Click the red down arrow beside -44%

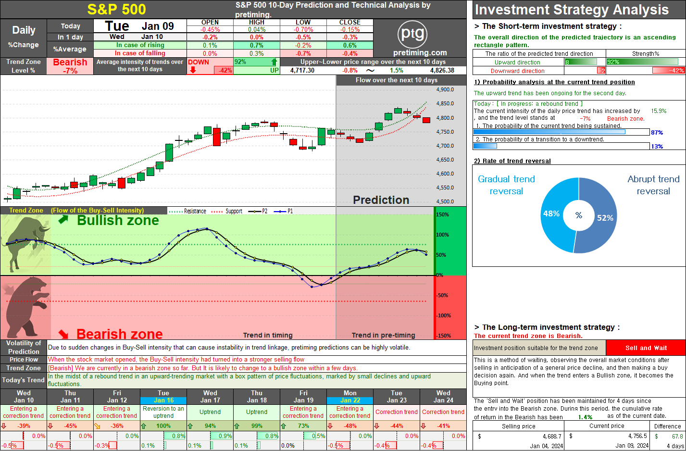pyautogui.click(x=376, y=426)
